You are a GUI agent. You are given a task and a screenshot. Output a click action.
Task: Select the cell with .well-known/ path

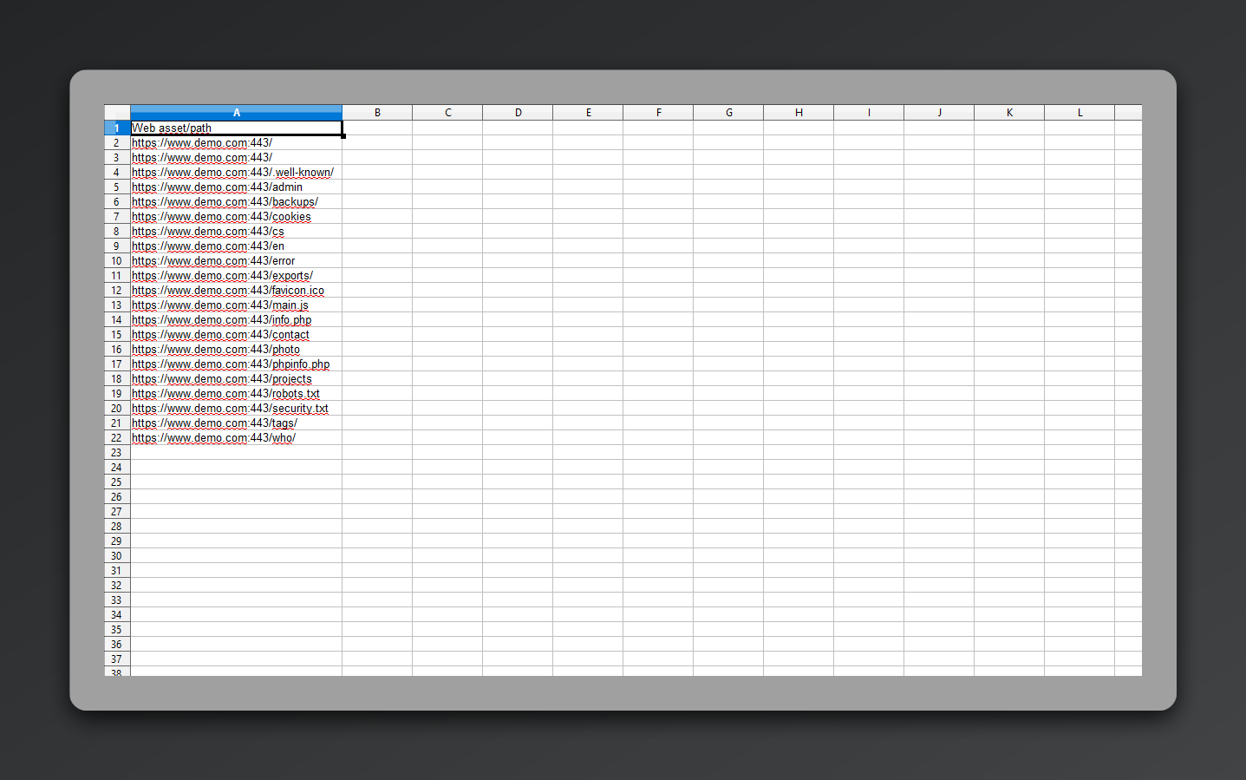(x=232, y=172)
